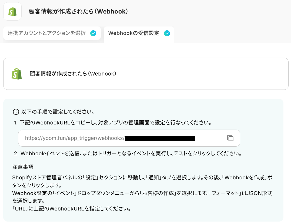The image size is (291, 224).
Task: Switch to 連携アカウントとアクションを選択 tab
Action: [x=52, y=33]
